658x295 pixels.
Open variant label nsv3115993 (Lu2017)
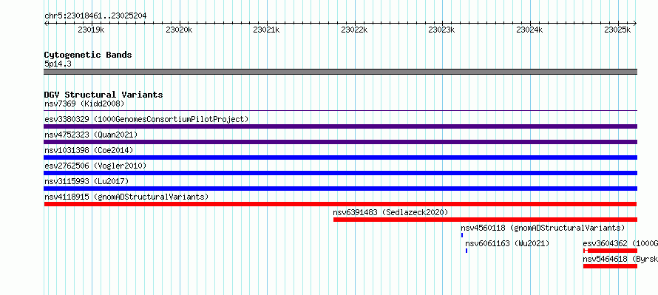pyautogui.click(x=87, y=181)
